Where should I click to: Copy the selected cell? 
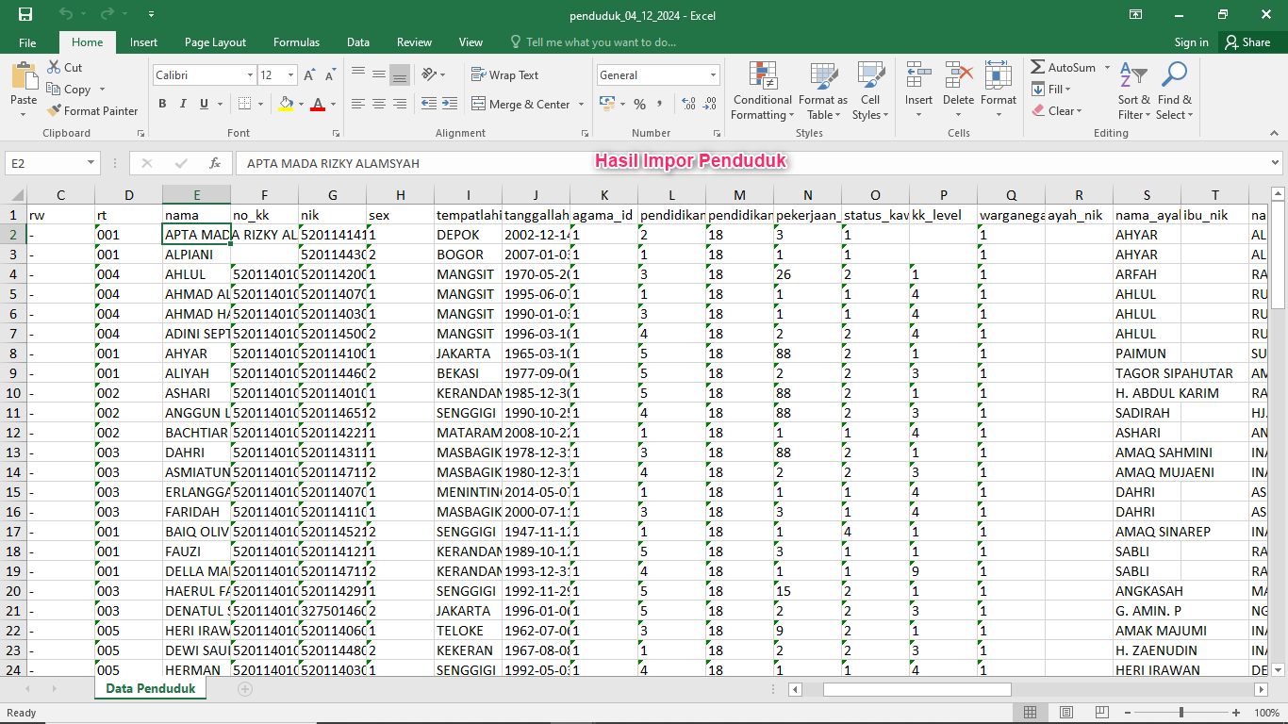(x=69, y=90)
